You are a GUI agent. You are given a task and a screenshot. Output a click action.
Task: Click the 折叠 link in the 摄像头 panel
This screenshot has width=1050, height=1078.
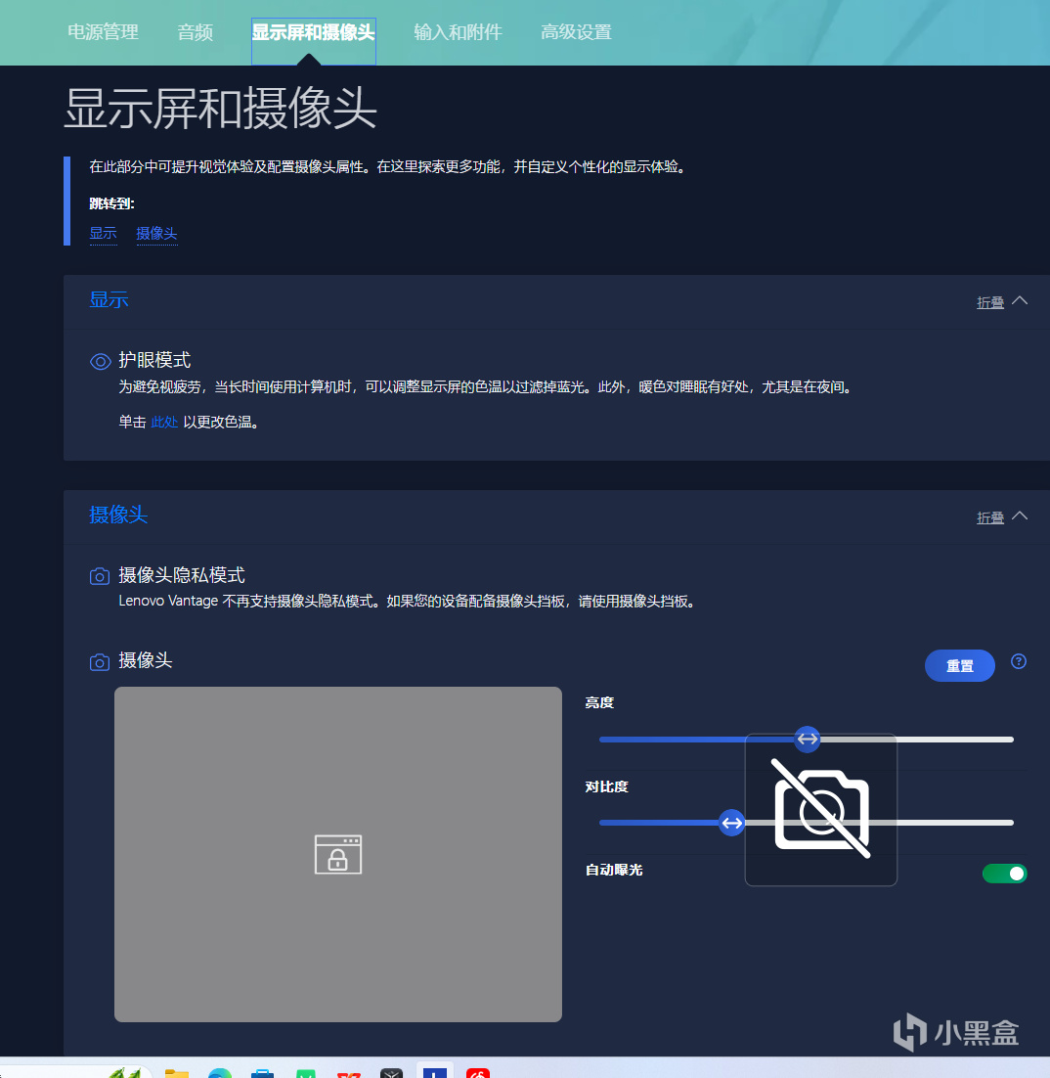(x=990, y=517)
